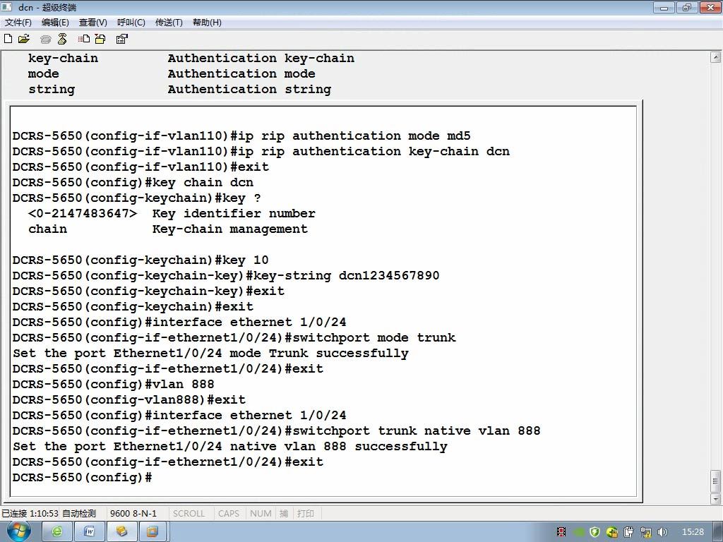Click the 捕 status indicator
Viewport: 723px width, 542px height.
[x=284, y=513]
